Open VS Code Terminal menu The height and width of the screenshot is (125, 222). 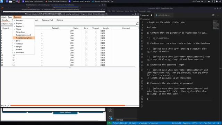pyautogui.click(x=142, y=11)
